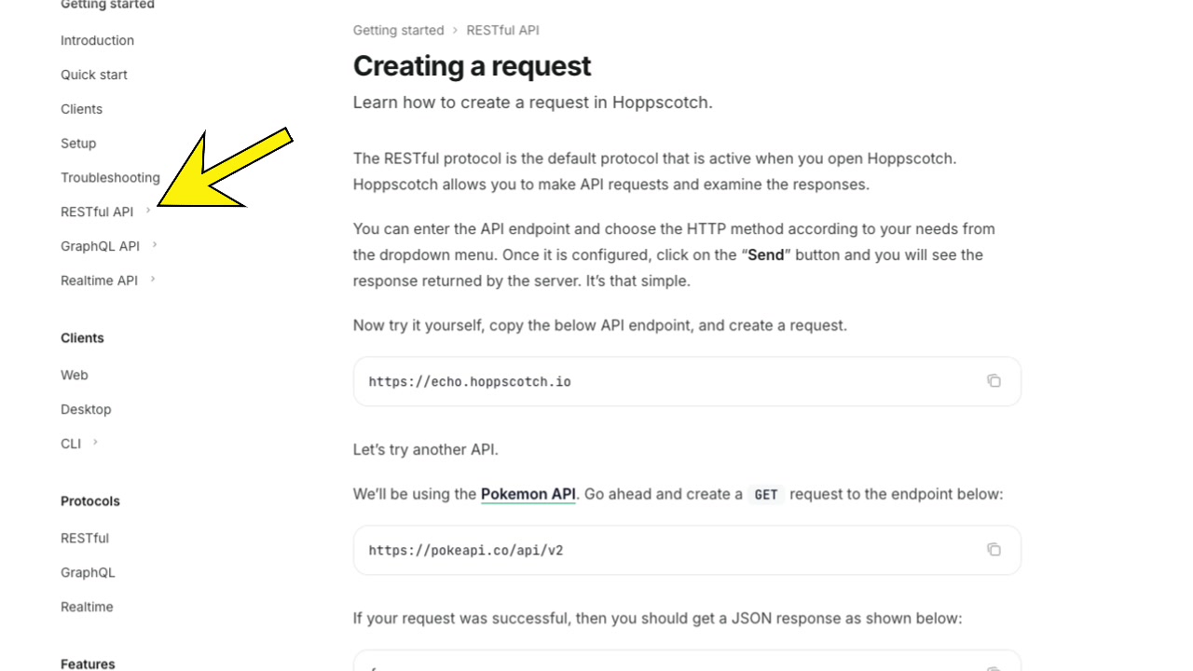Open the Quick start guide

(93, 75)
